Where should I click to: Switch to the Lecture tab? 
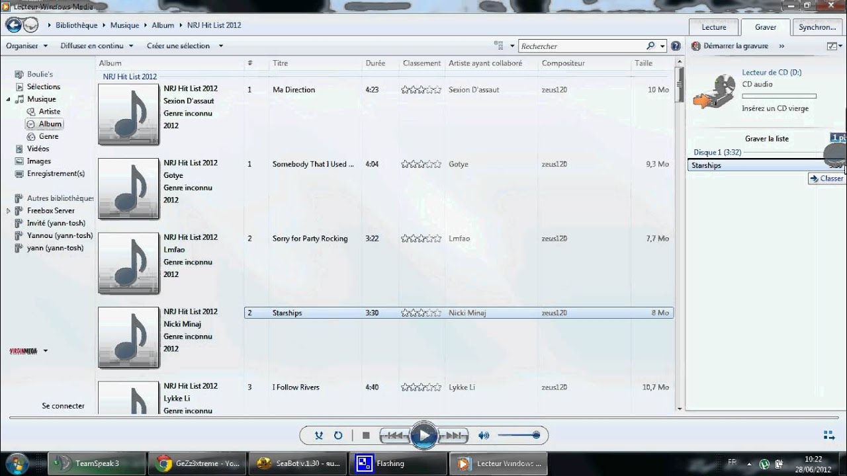[714, 27]
